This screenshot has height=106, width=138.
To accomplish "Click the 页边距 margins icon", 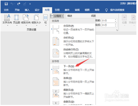I will tap(17, 17).
